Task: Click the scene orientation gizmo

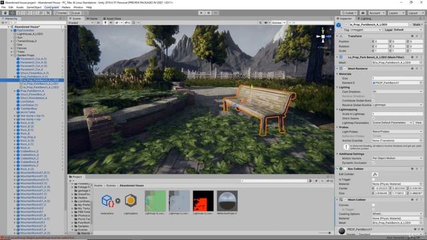Action: (x=323, y=37)
